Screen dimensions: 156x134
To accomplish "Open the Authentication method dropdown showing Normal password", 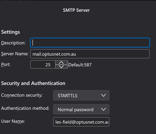I will click(81, 109).
